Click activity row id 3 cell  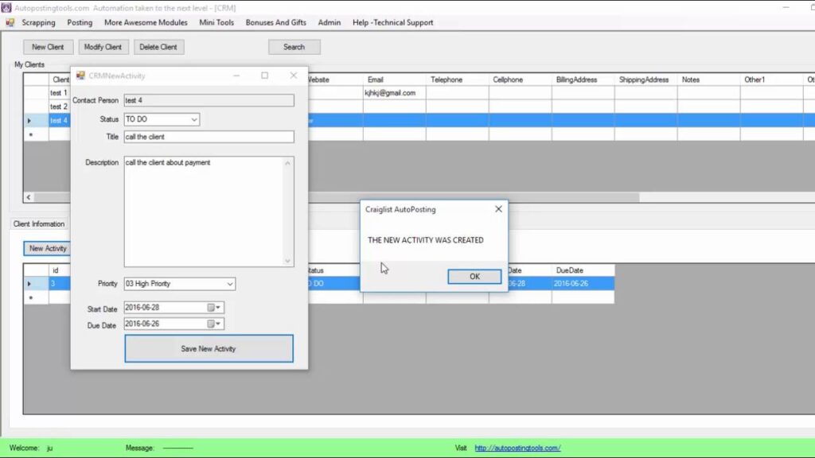click(59, 284)
